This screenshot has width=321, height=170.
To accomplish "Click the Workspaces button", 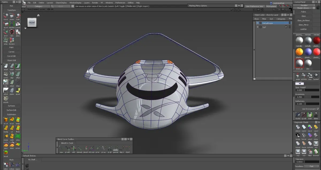I will (271, 6).
